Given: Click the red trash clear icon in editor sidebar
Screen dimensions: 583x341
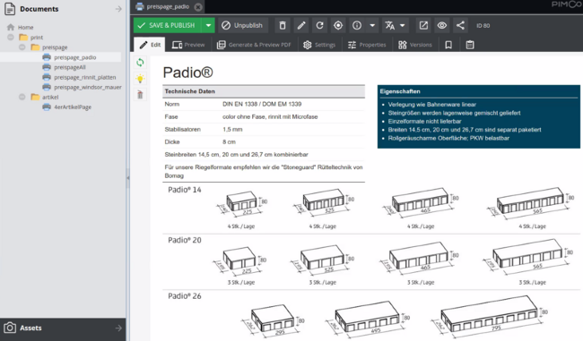Looking at the screenshot, I should pyautogui.click(x=140, y=95).
